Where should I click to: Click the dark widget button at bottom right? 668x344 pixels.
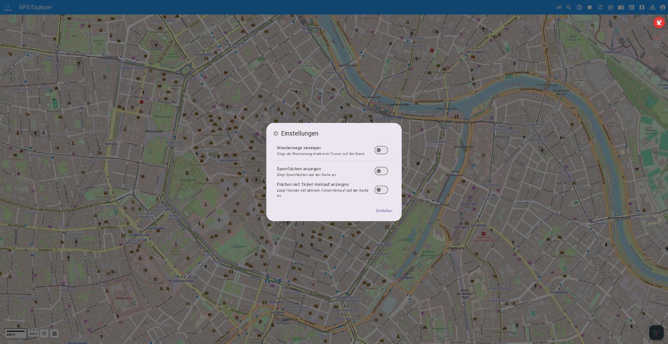(656, 332)
